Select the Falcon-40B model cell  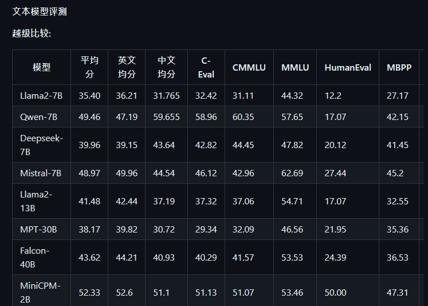41,257
